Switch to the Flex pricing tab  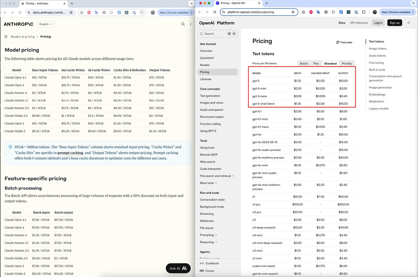[316, 64]
